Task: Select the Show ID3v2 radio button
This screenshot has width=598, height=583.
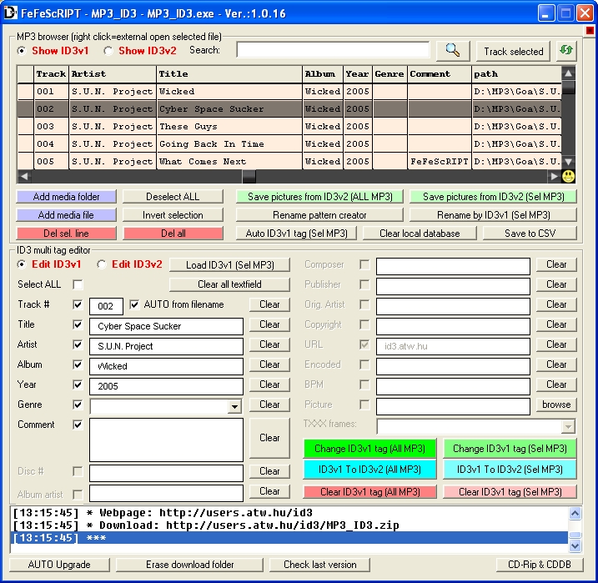Action: [108, 51]
